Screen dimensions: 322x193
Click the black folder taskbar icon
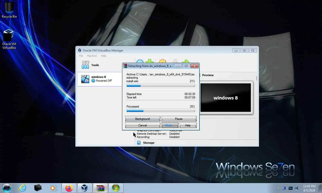(x=38, y=188)
